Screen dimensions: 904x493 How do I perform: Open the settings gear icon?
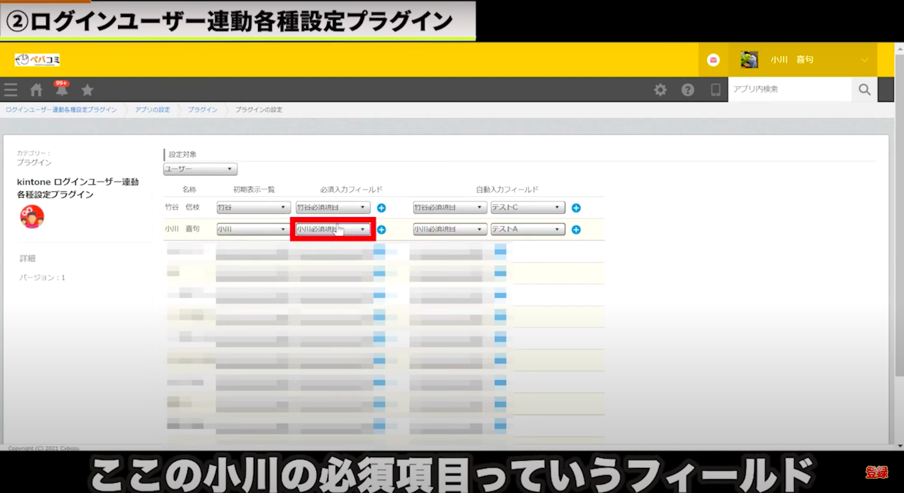(660, 90)
